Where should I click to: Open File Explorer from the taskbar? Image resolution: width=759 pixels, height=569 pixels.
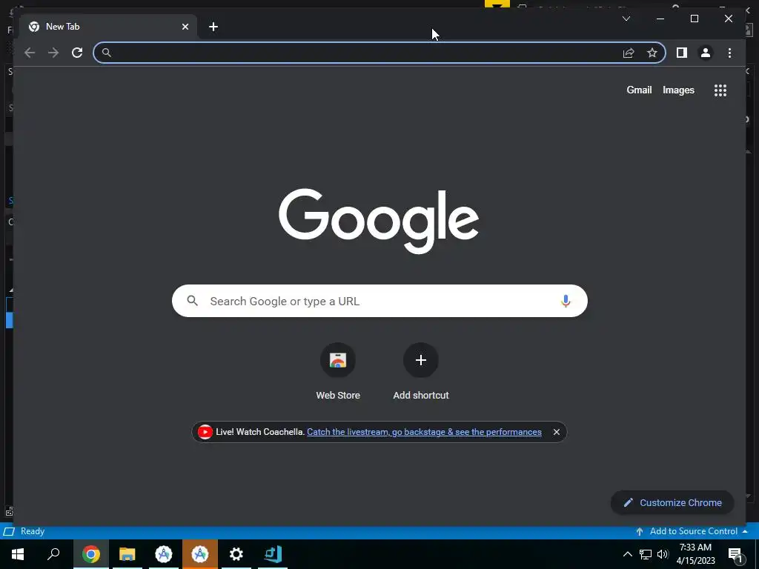click(x=127, y=554)
